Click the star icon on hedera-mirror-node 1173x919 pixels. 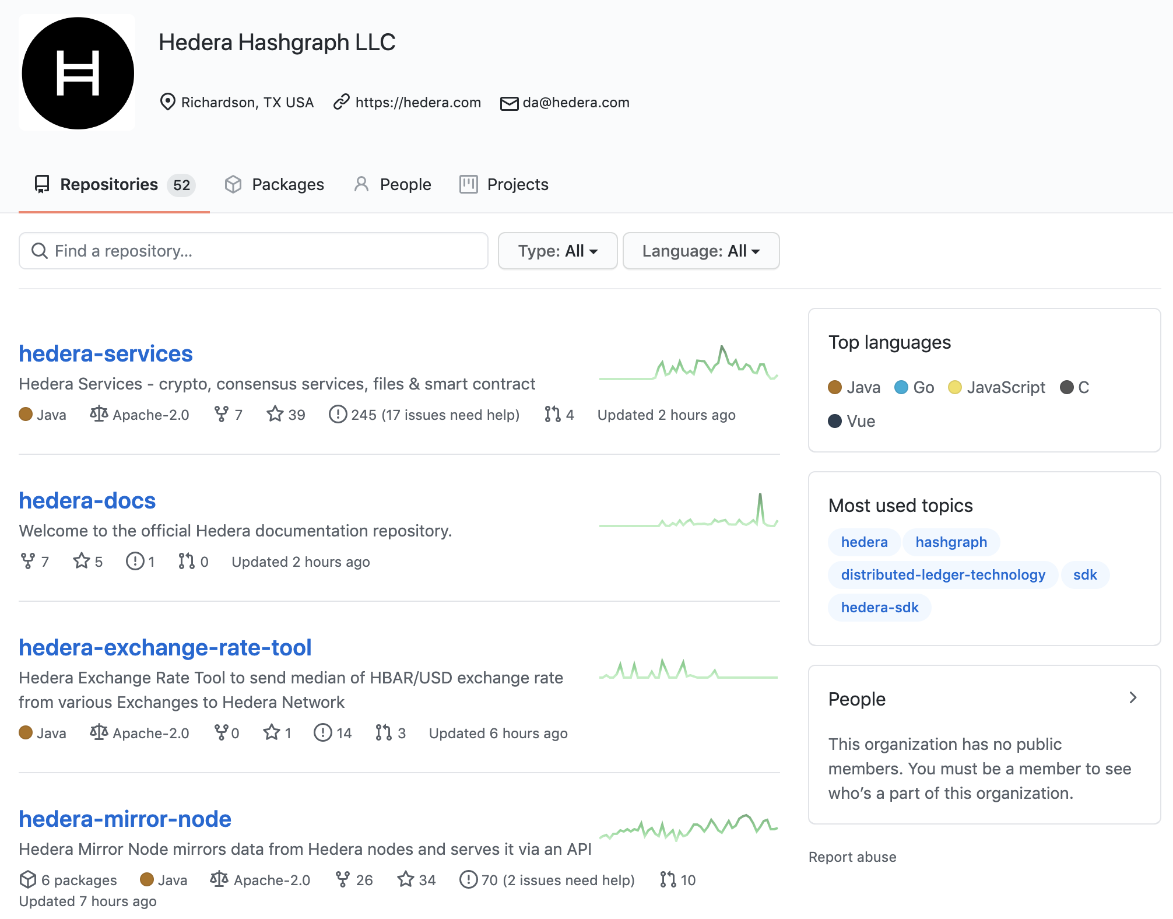click(406, 880)
